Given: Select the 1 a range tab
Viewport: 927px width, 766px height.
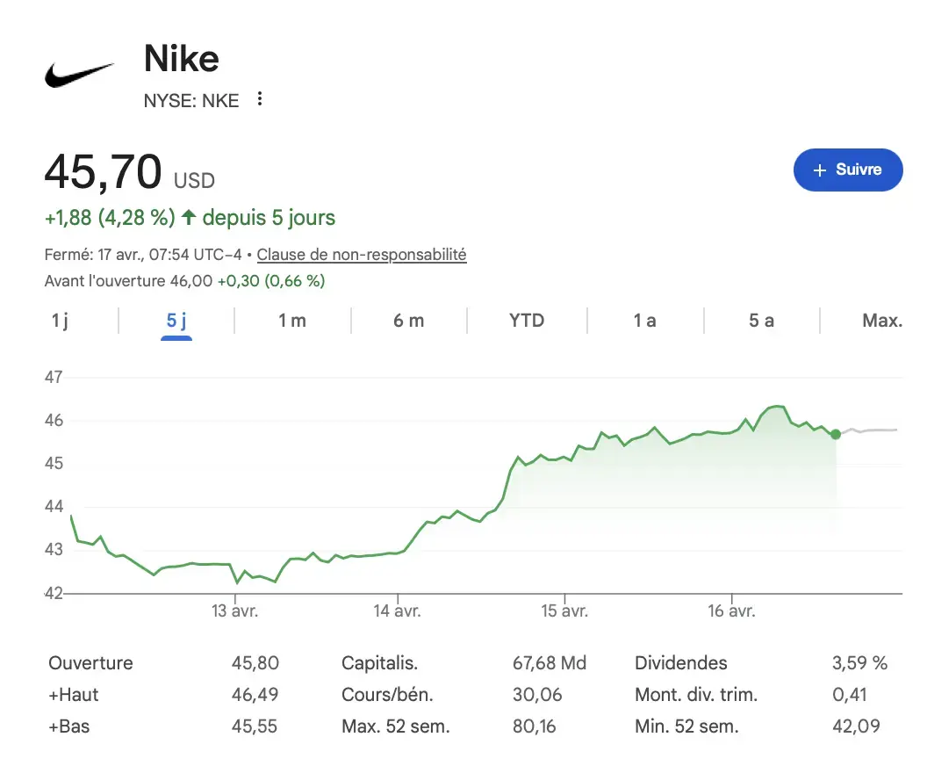Looking at the screenshot, I should tap(643, 321).
